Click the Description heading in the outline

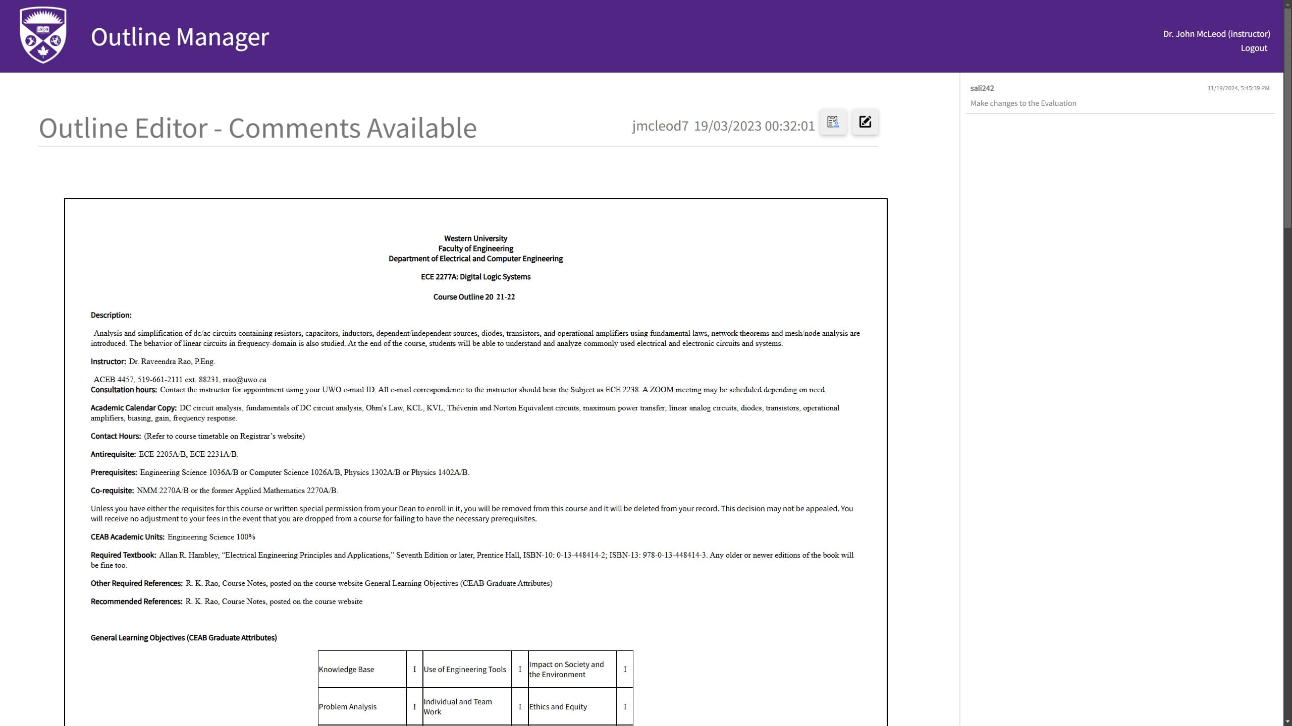[x=111, y=315]
